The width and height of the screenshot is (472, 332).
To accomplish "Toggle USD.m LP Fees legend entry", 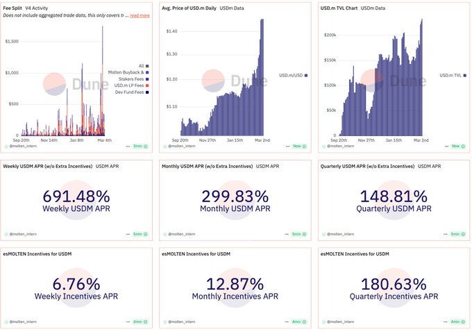I will [148, 85].
